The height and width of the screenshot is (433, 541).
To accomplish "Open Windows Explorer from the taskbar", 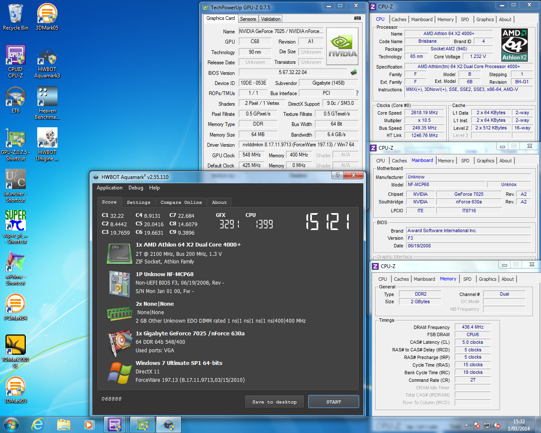I will coord(63,425).
